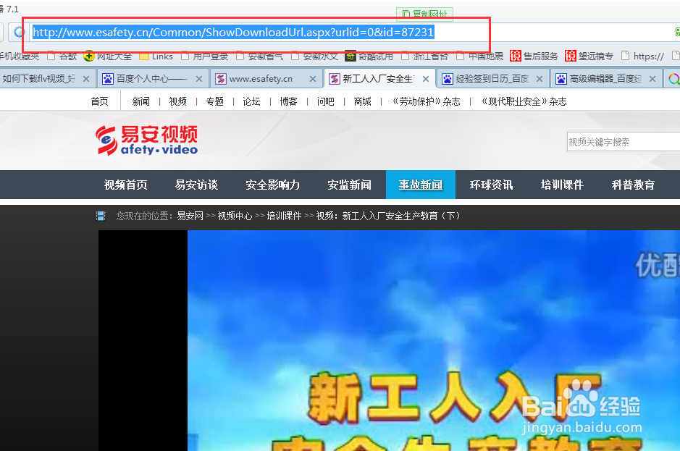Open the 《劳动保护》杂志 link
680x451 pixels.
[x=425, y=101]
